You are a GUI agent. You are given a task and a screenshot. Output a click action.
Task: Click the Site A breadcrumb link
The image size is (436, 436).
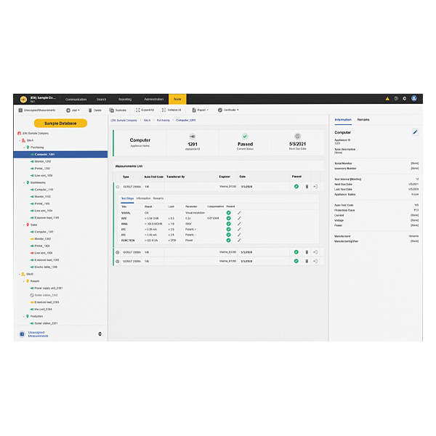(147, 121)
